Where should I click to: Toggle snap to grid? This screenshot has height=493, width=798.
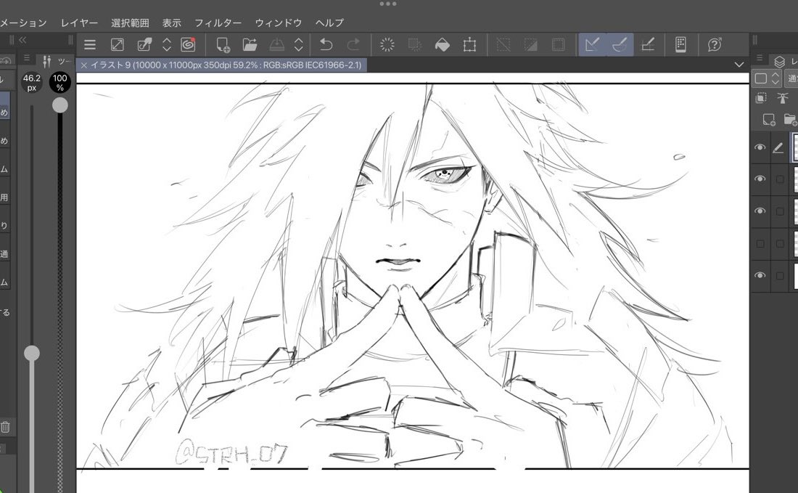pos(647,45)
